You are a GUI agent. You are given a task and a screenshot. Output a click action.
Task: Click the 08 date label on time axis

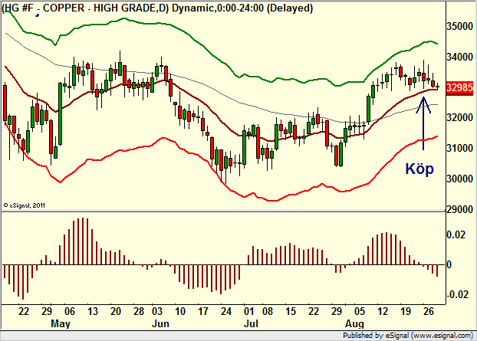coord(268,311)
